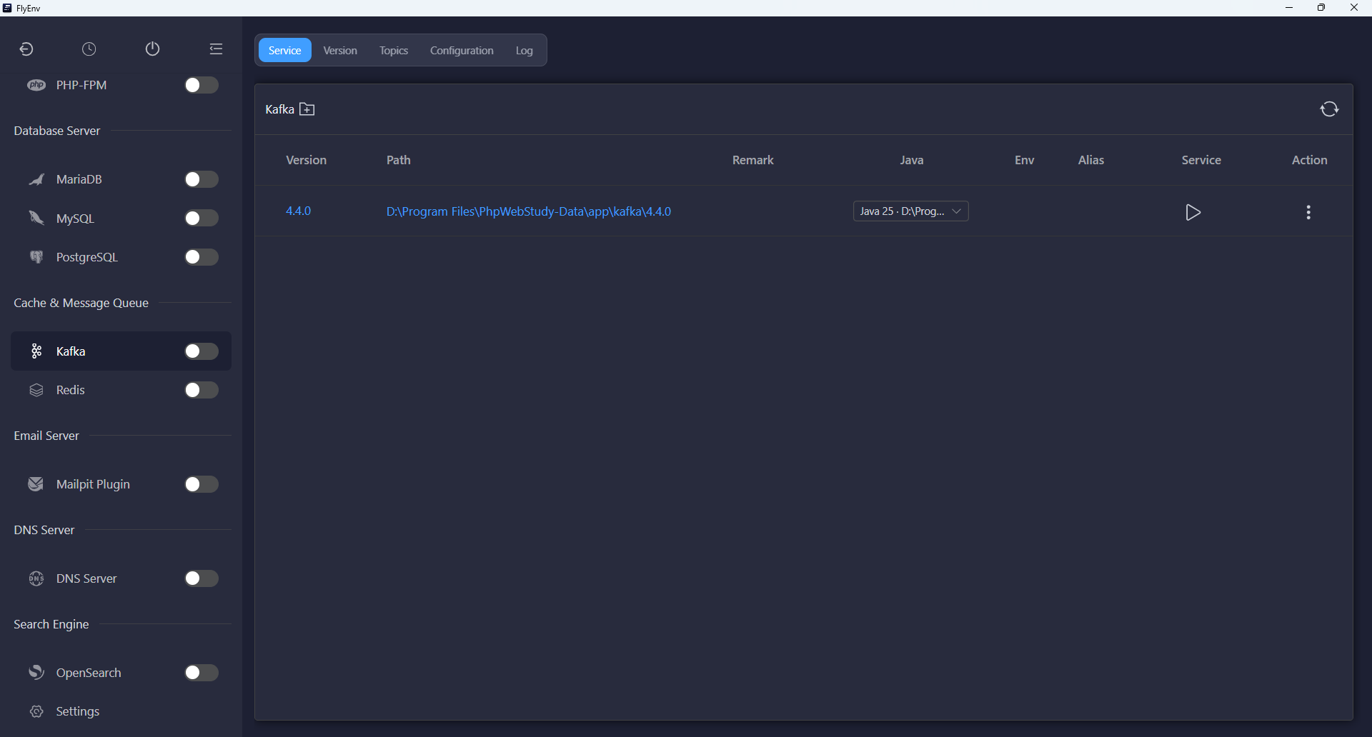
Task: Enable the PostgreSQL switch
Action: click(202, 257)
